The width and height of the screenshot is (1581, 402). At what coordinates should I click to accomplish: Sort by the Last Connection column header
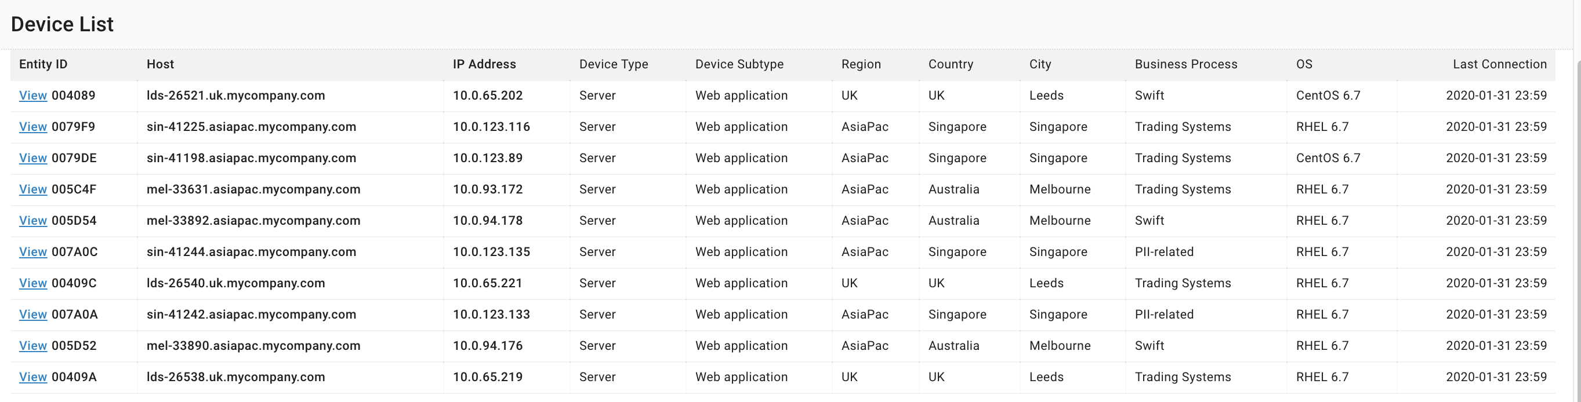pos(1499,64)
